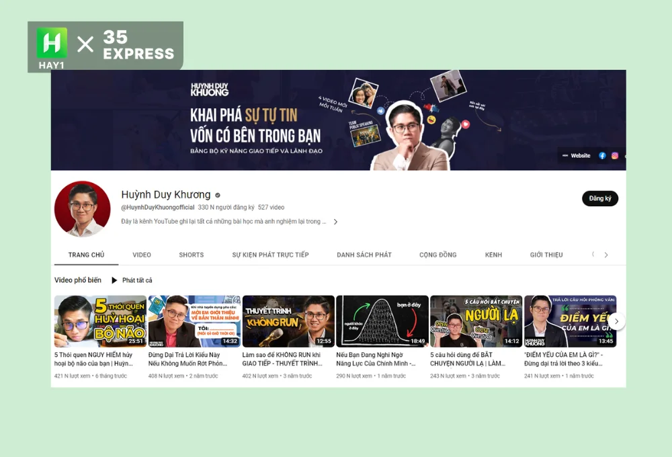Screen dimensions: 672x457
Task: Open the 'MỜI EM GIỚI THIỆU' video thumbnail
Action: point(194,321)
